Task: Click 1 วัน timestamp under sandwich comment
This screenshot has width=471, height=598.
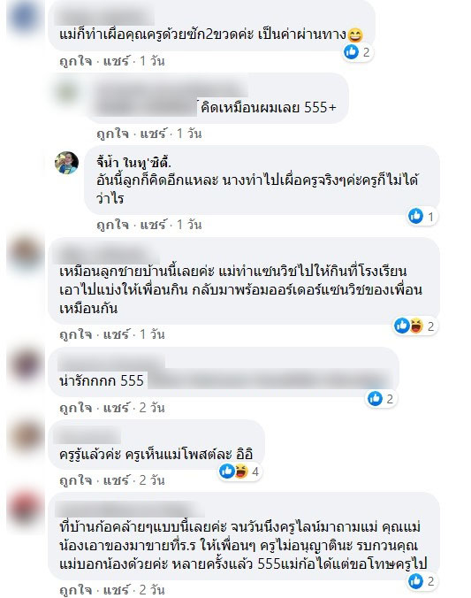Action: [152, 334]
